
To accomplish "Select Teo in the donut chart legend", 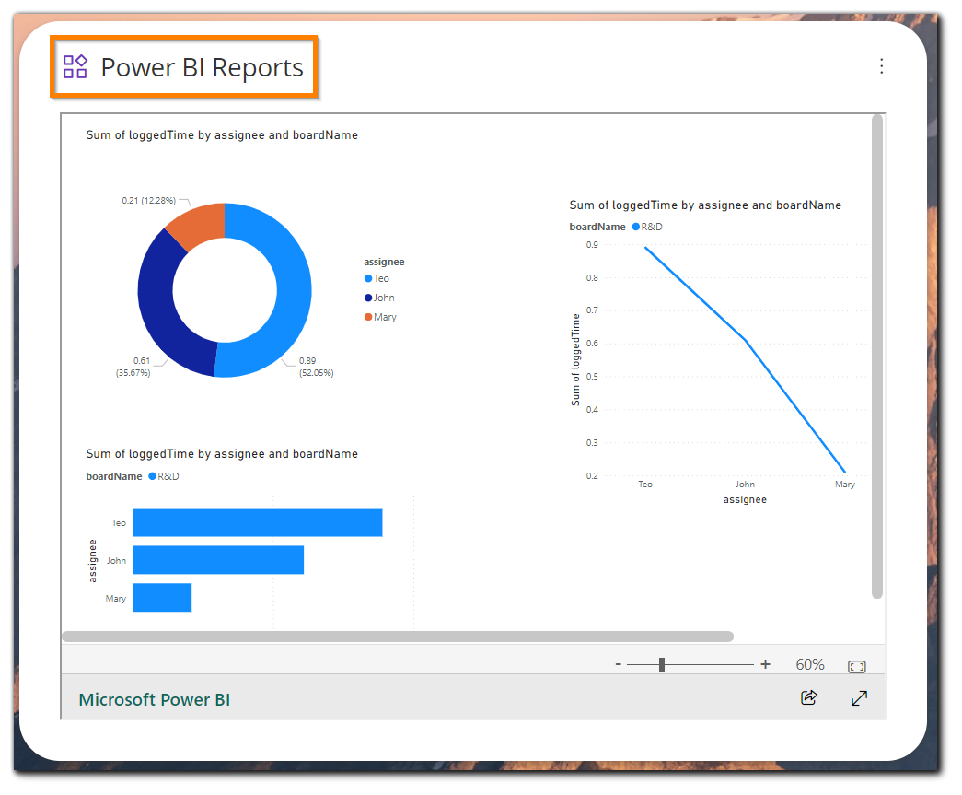I will click(377, 279).
